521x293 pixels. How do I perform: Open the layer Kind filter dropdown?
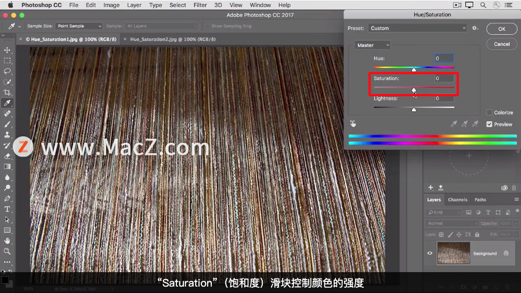(x=444, y=212)
